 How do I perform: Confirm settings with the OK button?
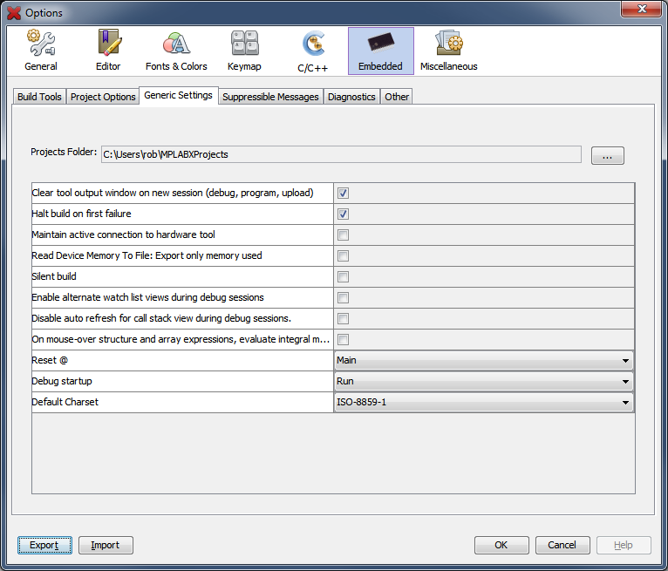tap(501, 546)
